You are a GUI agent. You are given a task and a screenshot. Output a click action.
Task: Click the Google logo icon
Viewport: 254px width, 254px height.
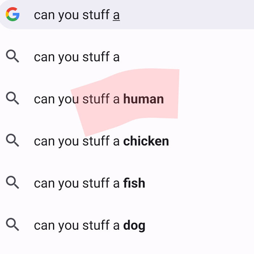13,15
